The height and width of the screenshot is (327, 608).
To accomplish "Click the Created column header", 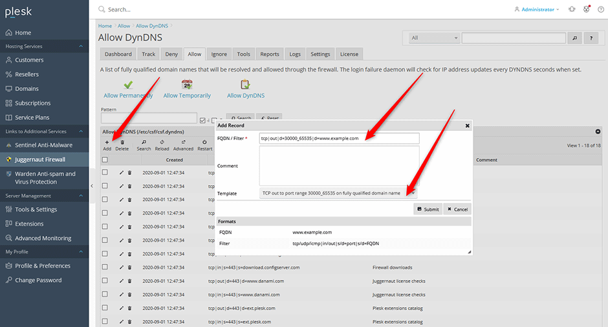I will point(175,160).
